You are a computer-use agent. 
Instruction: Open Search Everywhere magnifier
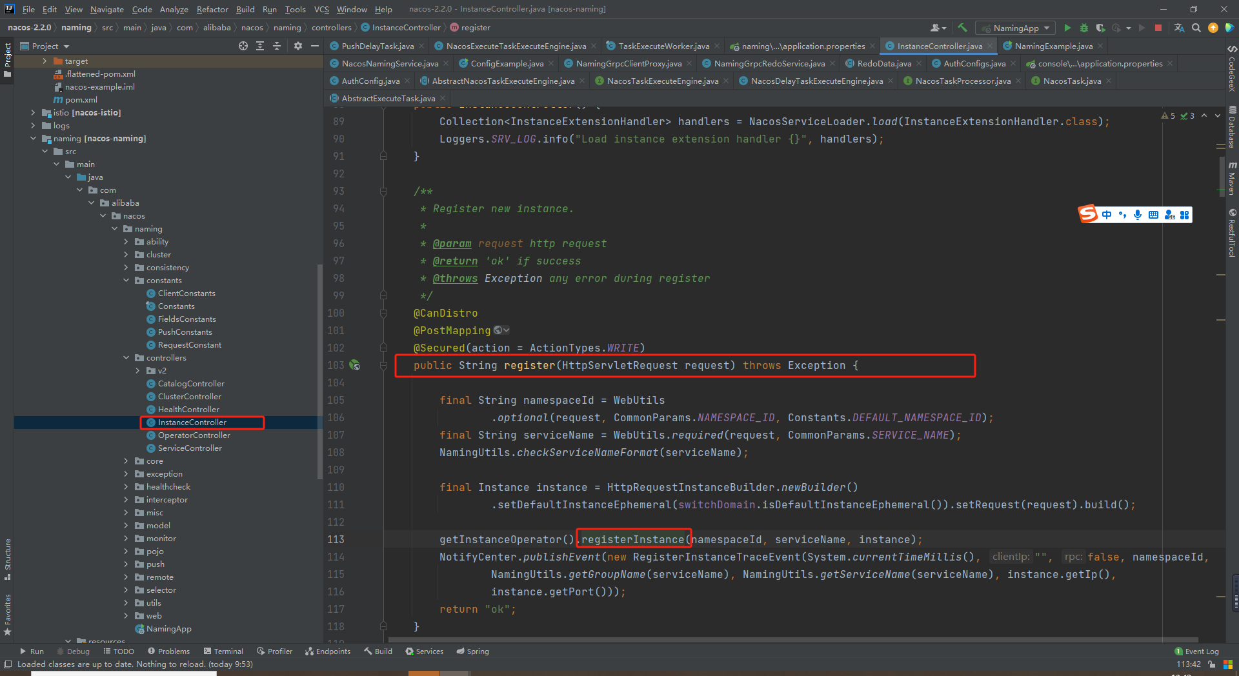click(1196, 28)
